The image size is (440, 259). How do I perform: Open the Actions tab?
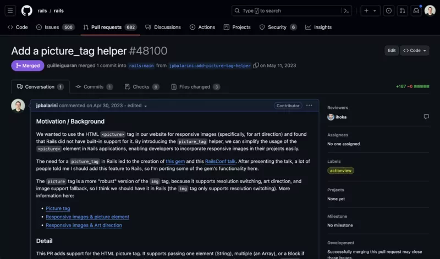click(202, 27)
